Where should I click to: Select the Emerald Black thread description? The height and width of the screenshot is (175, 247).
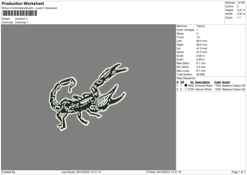pos(204,85)
